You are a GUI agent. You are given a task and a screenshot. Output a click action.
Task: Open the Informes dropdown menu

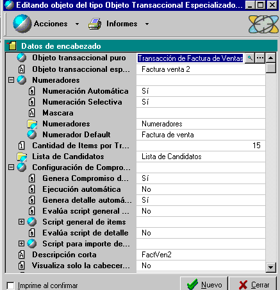(147, 24)
